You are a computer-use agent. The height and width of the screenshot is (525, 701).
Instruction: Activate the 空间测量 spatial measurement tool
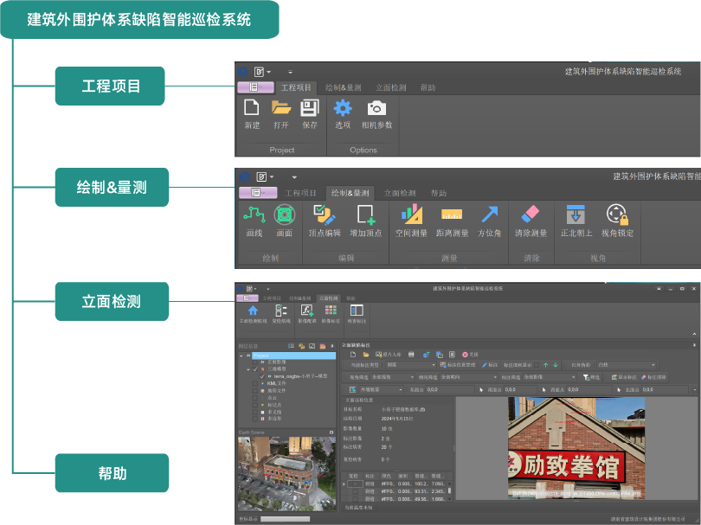pyautogui.click(x=411, y=214)
